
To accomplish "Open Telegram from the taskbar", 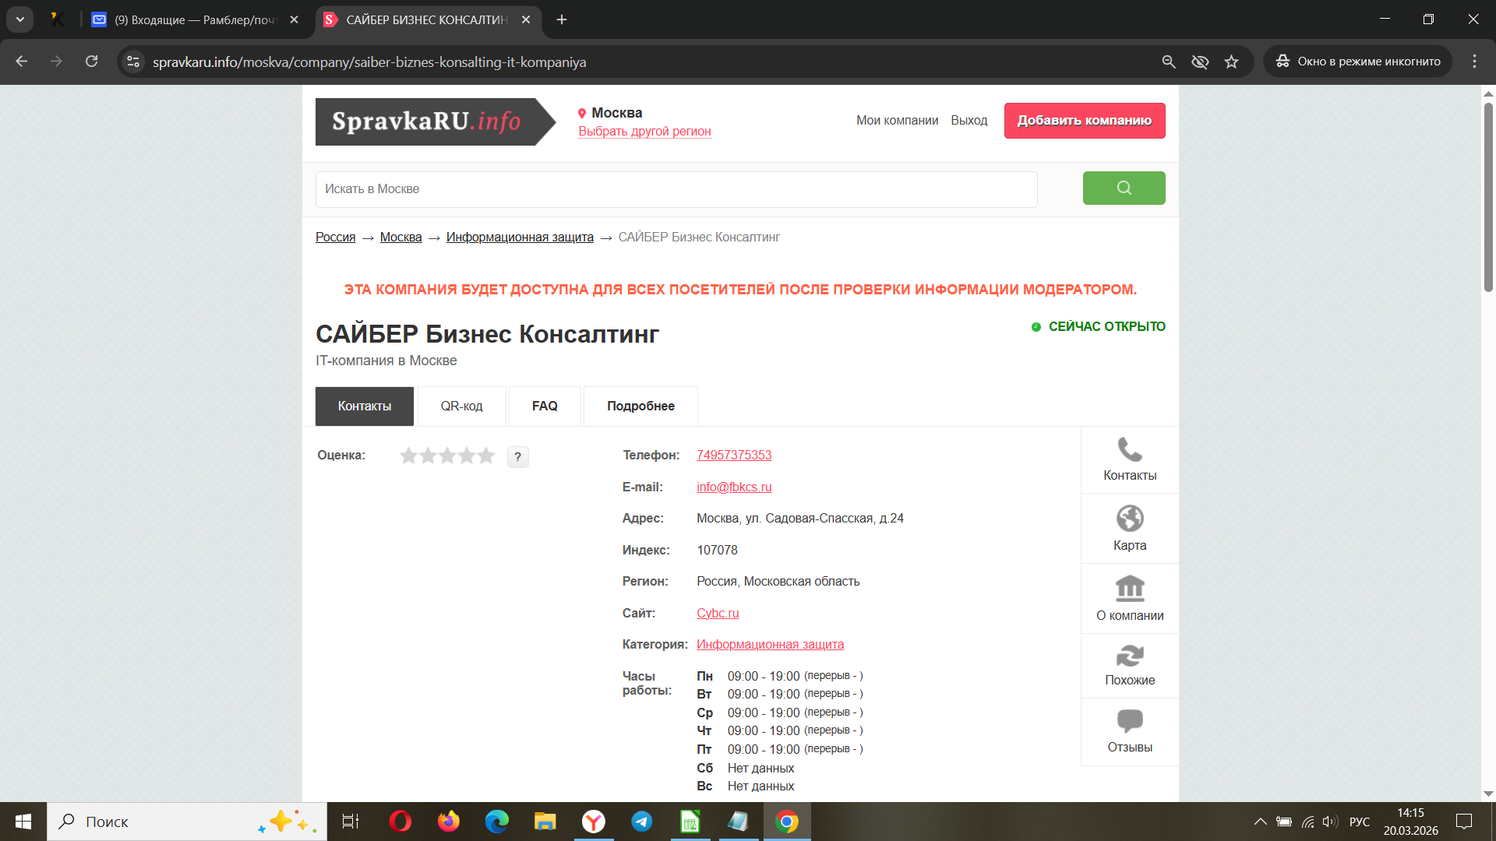I will (x=642, y=822).
